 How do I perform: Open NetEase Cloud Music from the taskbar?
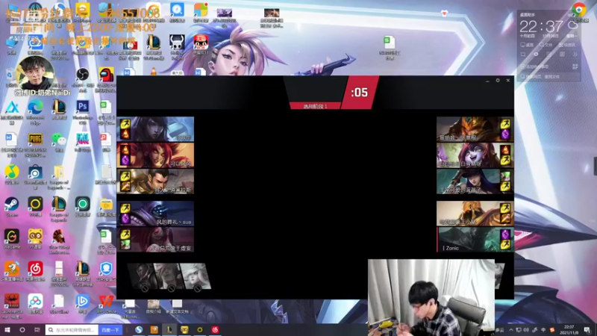[x=215, y=330]
